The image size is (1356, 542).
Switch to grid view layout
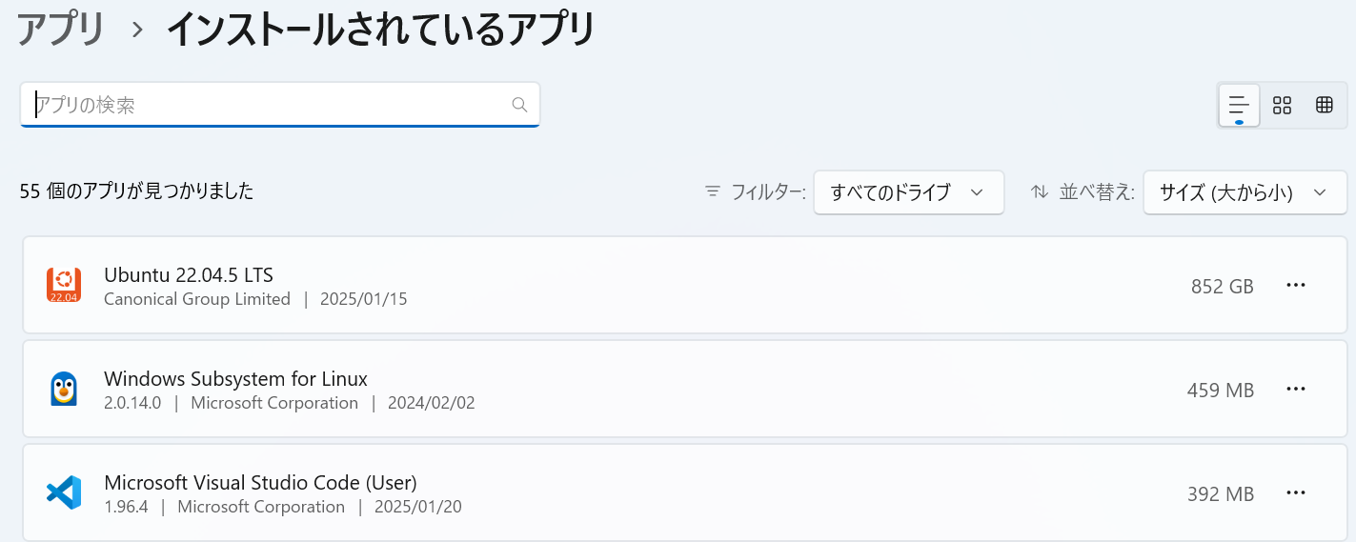coord(1282,105)
